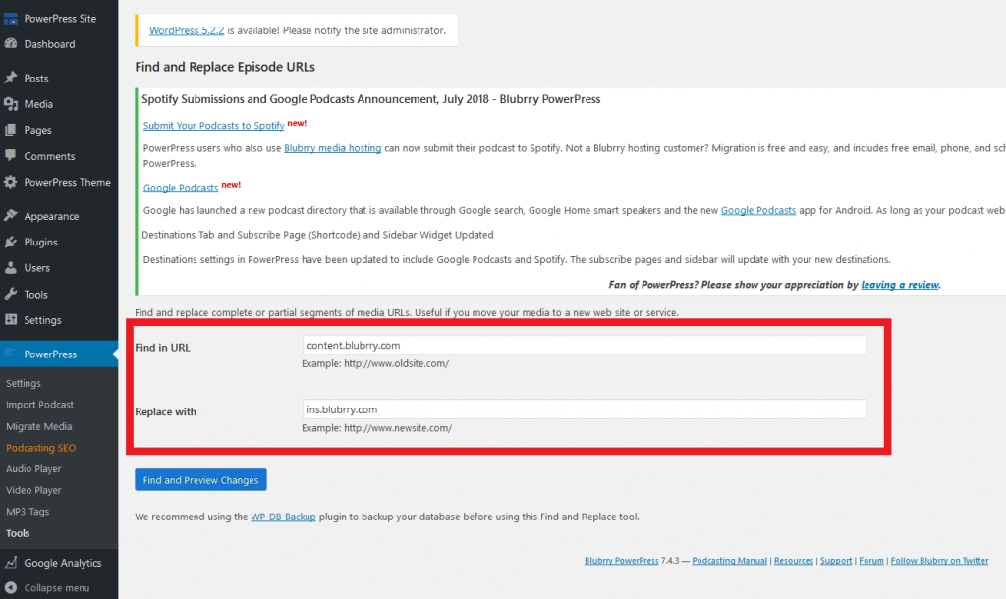
Task: Click the Plugins plug icon
Action: pyautogui.click(x=10, y=242)
